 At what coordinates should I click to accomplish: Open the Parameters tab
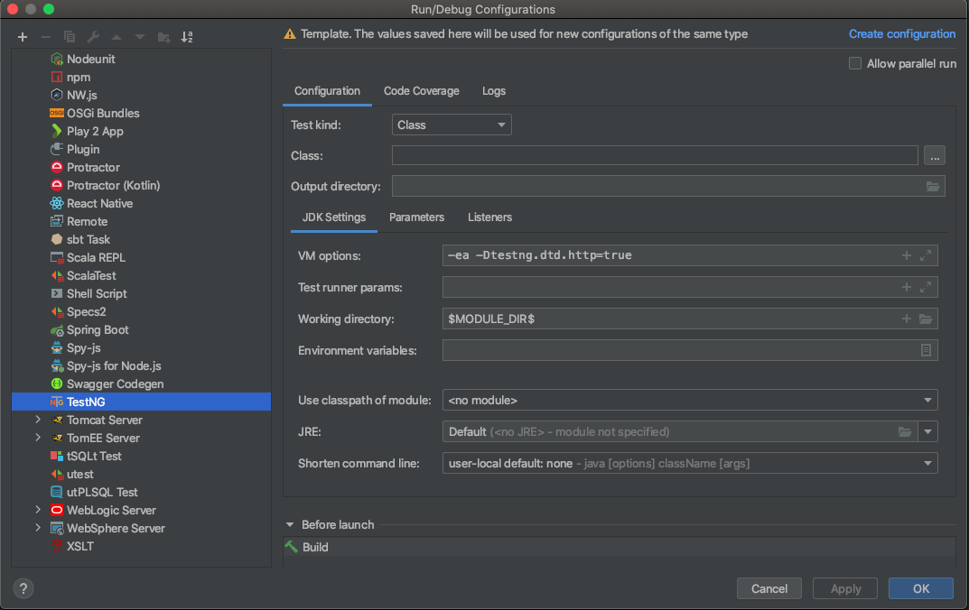coord(416,217)
